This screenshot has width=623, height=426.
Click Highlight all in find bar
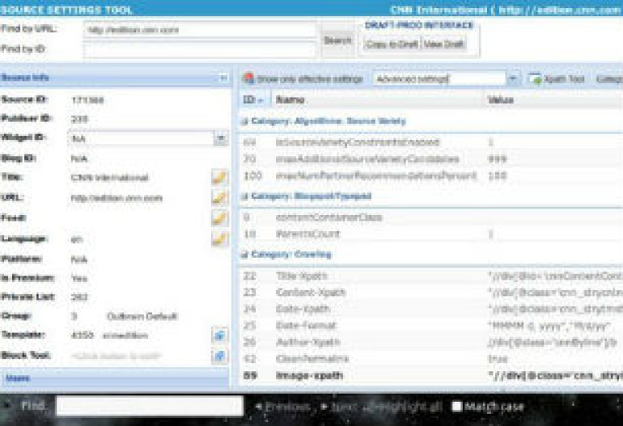(x=402, y=407)
